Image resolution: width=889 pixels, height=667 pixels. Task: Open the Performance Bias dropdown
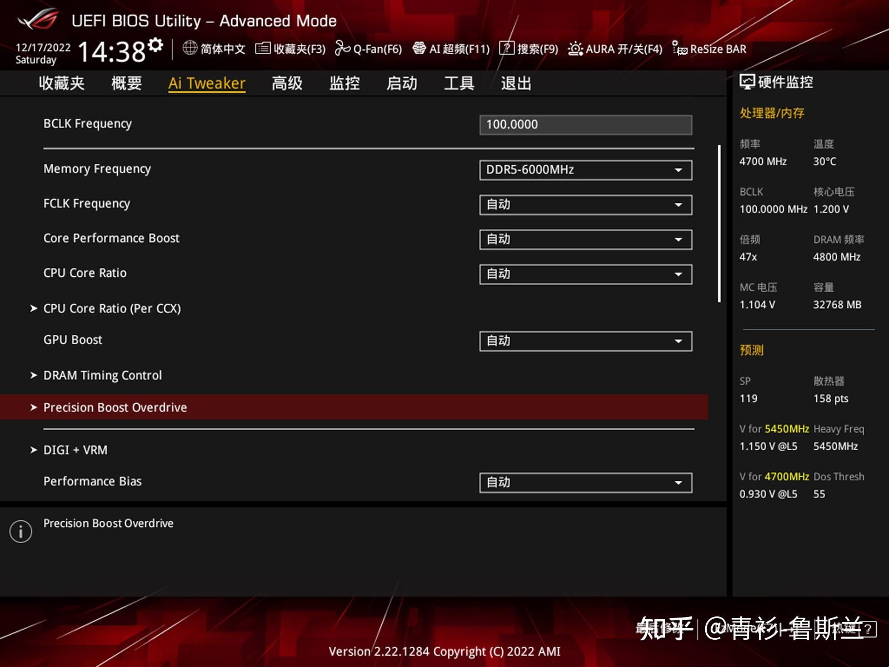pyautogui.click(x=586, y=482)
